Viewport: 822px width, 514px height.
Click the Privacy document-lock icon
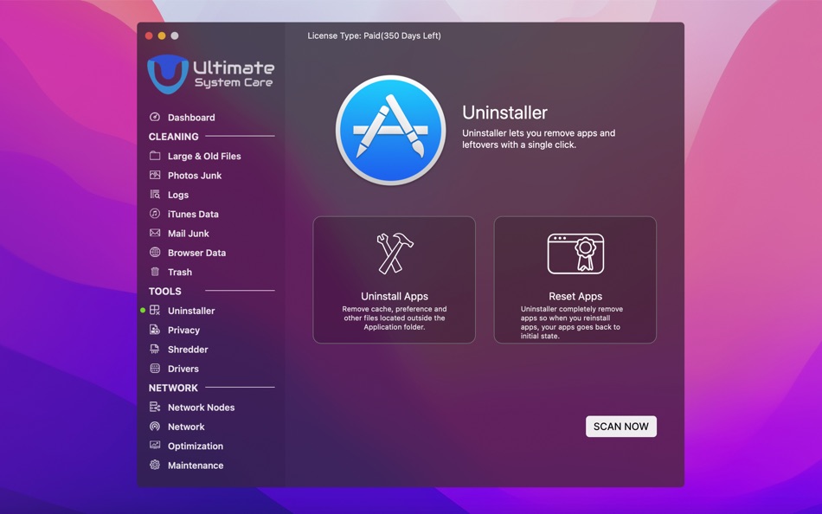(x=155, y=330)
